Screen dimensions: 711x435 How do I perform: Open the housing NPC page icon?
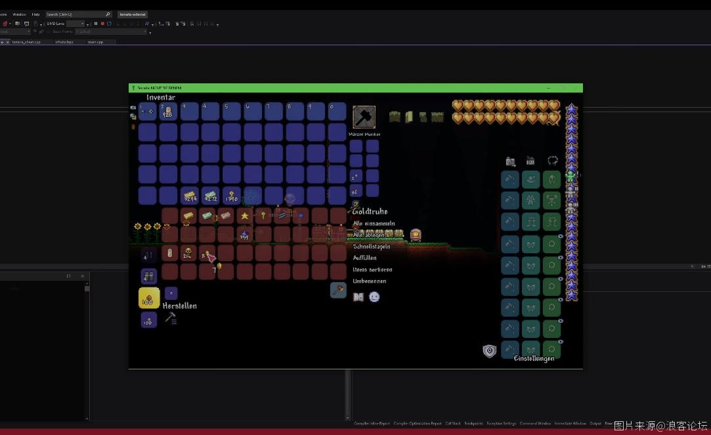click(530, 161)
